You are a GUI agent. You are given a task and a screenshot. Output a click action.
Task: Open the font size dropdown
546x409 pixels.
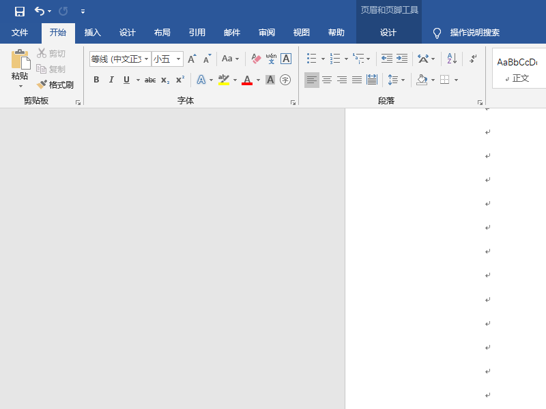point(179,59)
